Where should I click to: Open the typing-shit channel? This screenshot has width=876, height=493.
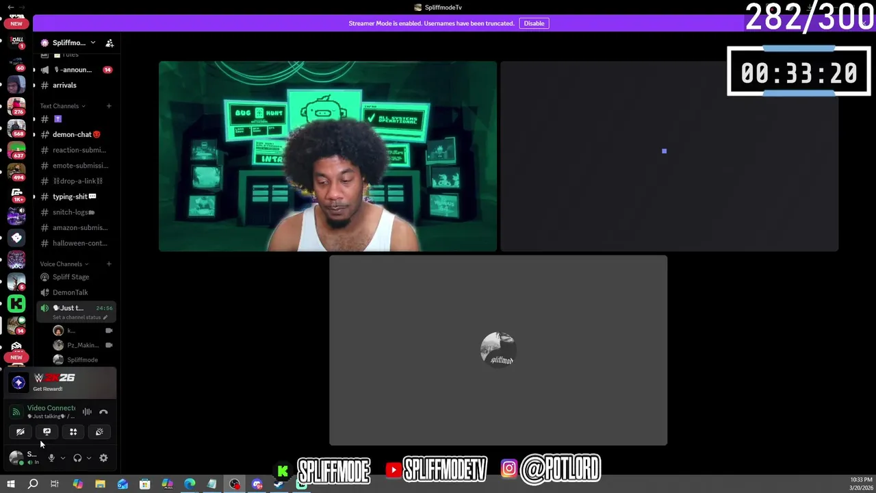coord(75,197)
